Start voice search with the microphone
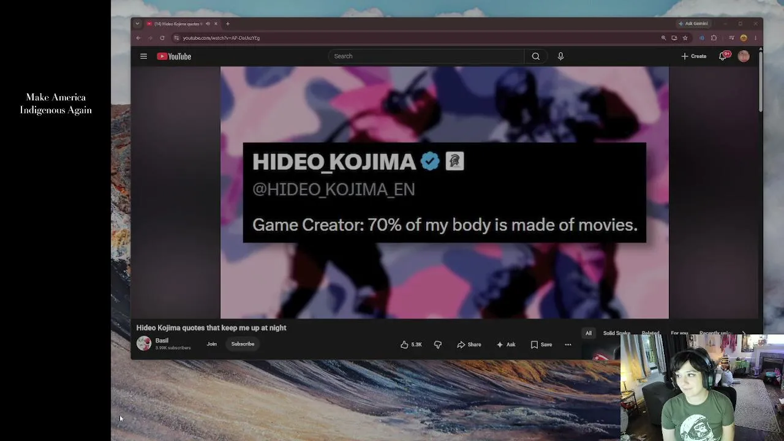Screen dimensions: 784x441 tap(560, 56)
